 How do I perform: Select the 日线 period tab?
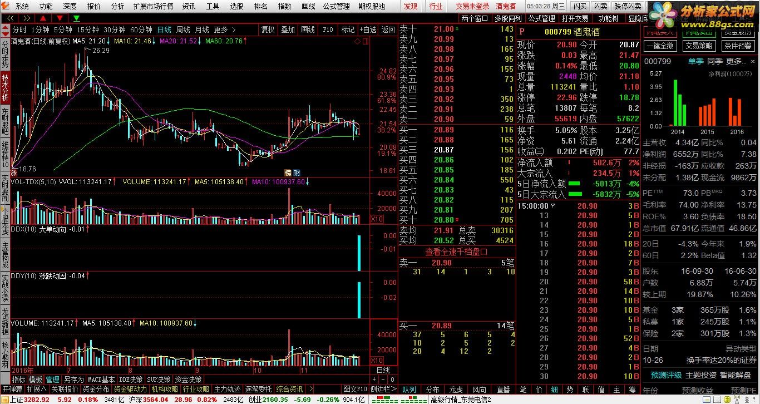[164, 29]
